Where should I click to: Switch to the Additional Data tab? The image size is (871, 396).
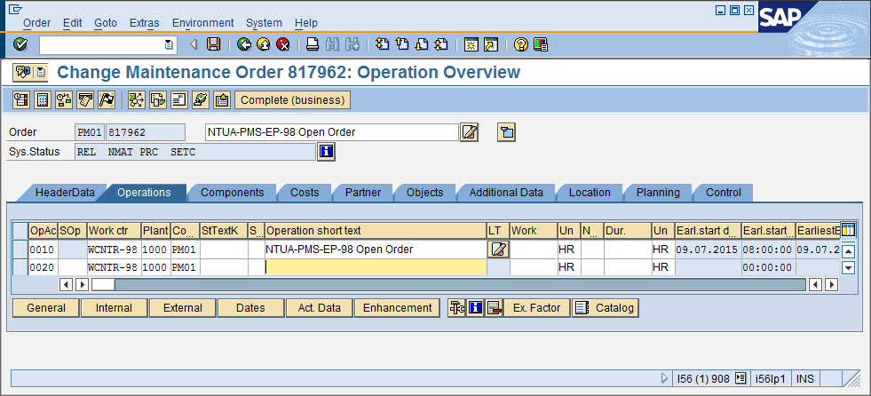coord(506,192)
